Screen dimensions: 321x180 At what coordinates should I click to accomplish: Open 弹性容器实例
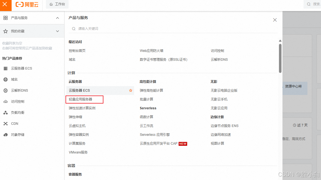click(x=79, y=135)
